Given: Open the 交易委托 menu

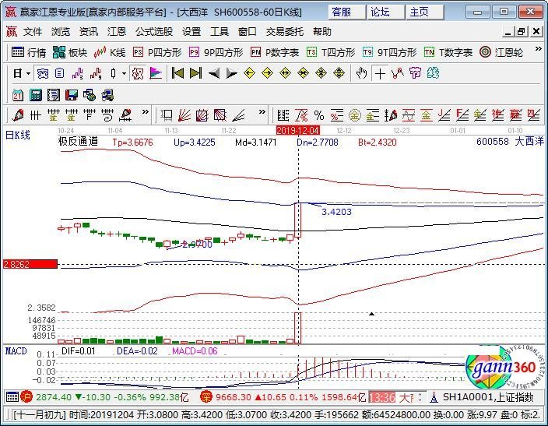Looking at the screenshot, I should [284, 31].
